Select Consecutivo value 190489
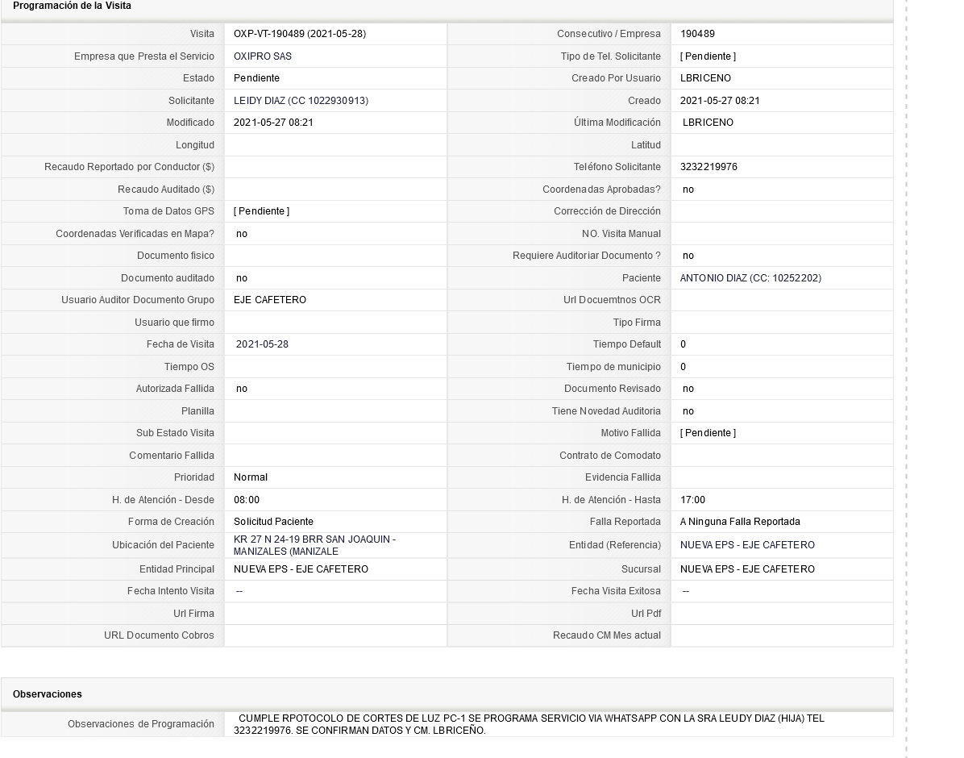 pos(697,34)
